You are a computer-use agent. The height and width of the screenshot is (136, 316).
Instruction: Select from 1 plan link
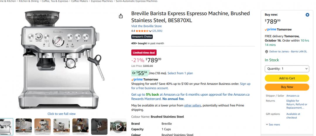(180, 73)
